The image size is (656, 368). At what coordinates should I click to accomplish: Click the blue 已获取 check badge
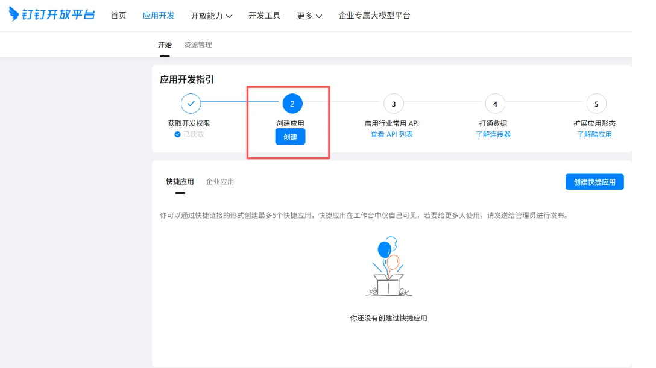click(177, 134)
